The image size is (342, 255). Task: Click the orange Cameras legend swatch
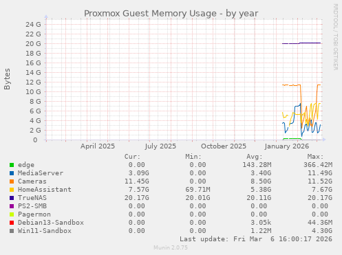[12, 181]
